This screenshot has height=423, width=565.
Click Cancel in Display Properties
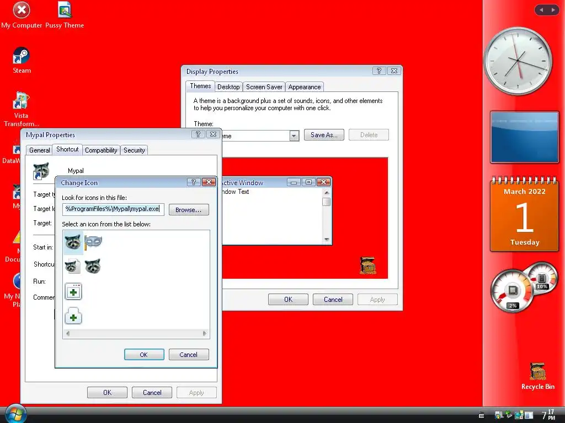point(333,299)
